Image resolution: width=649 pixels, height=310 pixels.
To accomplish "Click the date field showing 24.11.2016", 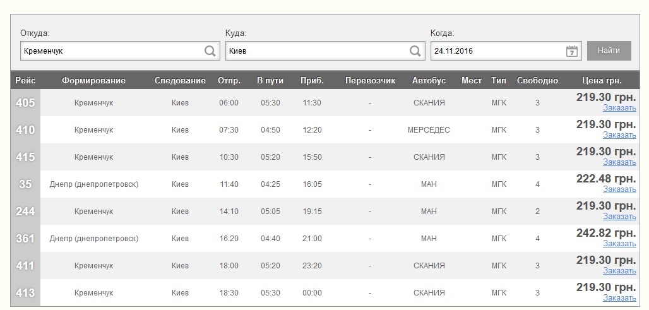I will pyautogui.click(x=496, y=51).
